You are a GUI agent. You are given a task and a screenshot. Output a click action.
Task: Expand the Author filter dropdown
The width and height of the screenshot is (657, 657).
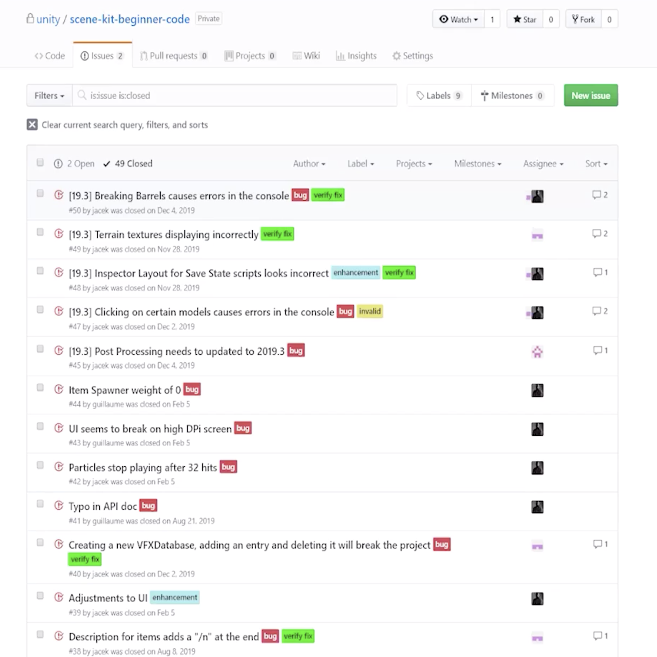(x=309, y=164)
